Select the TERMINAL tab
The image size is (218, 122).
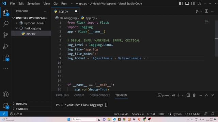pos(121,95)
